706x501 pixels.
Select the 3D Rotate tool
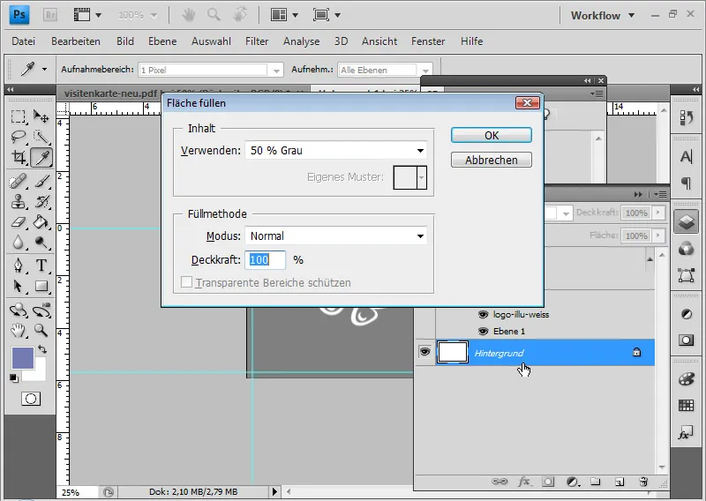pyautogui.click(x=18, y=310)
